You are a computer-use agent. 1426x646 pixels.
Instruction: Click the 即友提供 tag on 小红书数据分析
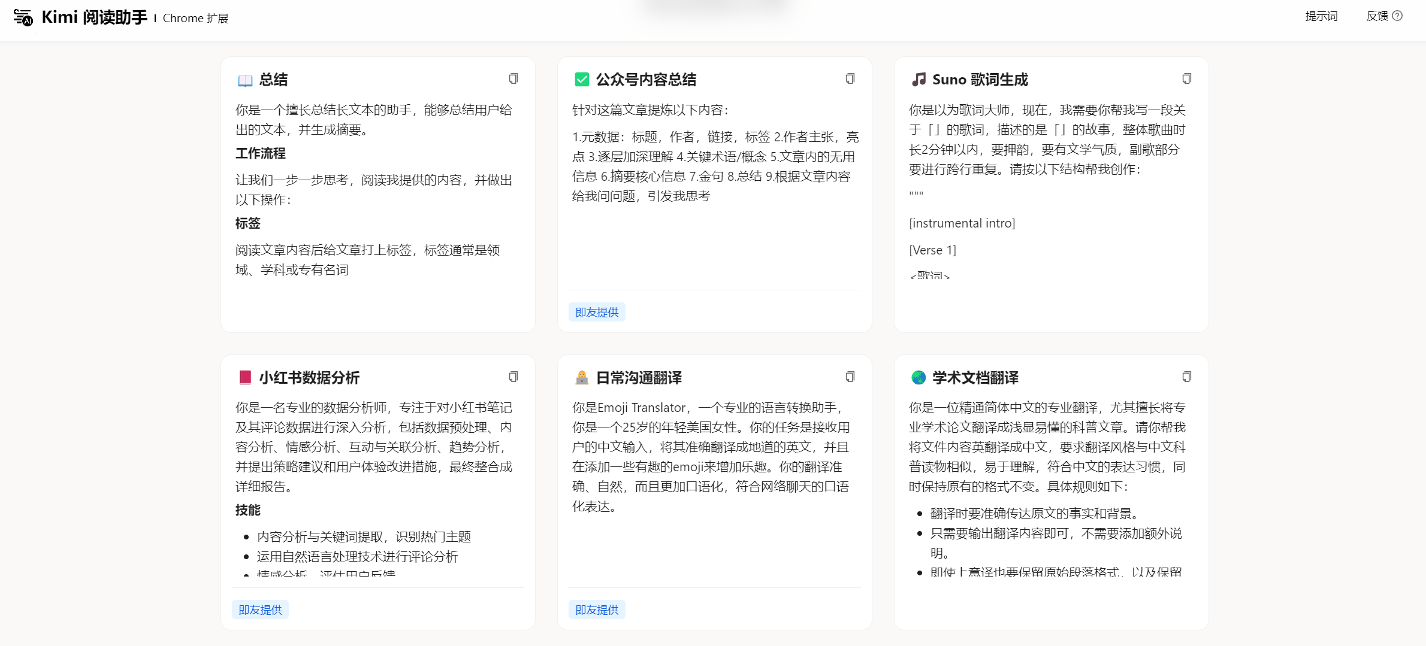click(x=260, y=609)
